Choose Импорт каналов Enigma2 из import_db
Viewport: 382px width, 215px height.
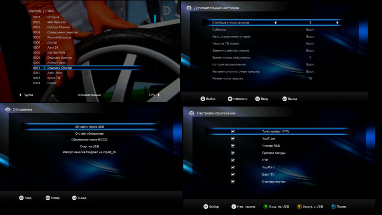[x=89, y=152]
